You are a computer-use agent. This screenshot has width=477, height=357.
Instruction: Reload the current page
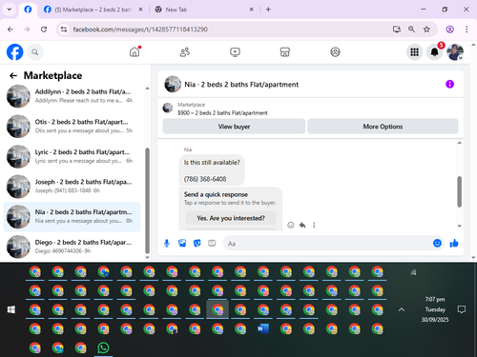(x=44, y=30)
